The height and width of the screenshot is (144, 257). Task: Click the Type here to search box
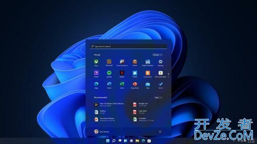[x=128, y=46]
